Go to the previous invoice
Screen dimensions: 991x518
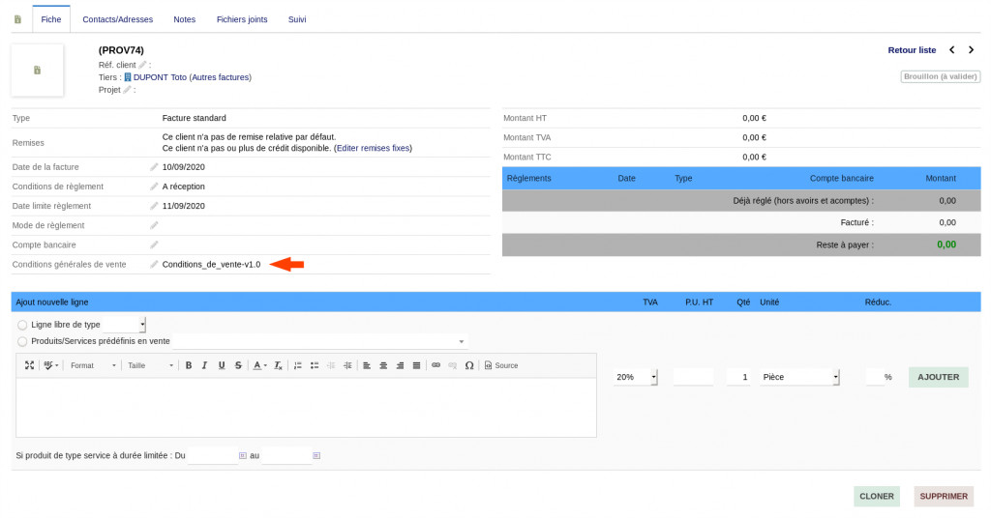pos(952,50)
